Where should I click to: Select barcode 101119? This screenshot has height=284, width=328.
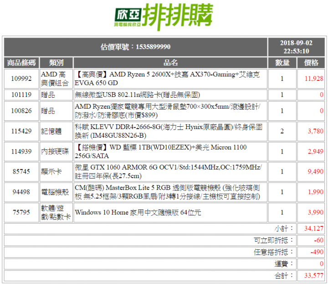[21, 95]
